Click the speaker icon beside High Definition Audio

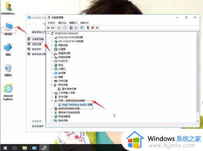[x=60, y=105]
